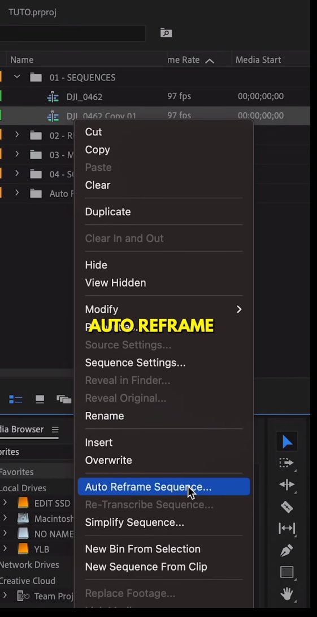Select the Ripple Edit tool

click(x=287, y=485)
